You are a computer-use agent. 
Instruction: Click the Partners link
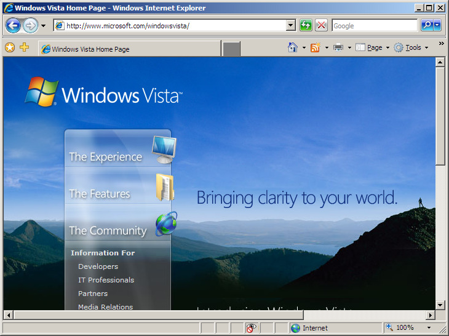tap(93, 294)
